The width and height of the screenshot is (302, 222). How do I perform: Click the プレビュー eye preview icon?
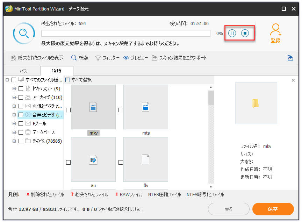click(x=126, y=58)
